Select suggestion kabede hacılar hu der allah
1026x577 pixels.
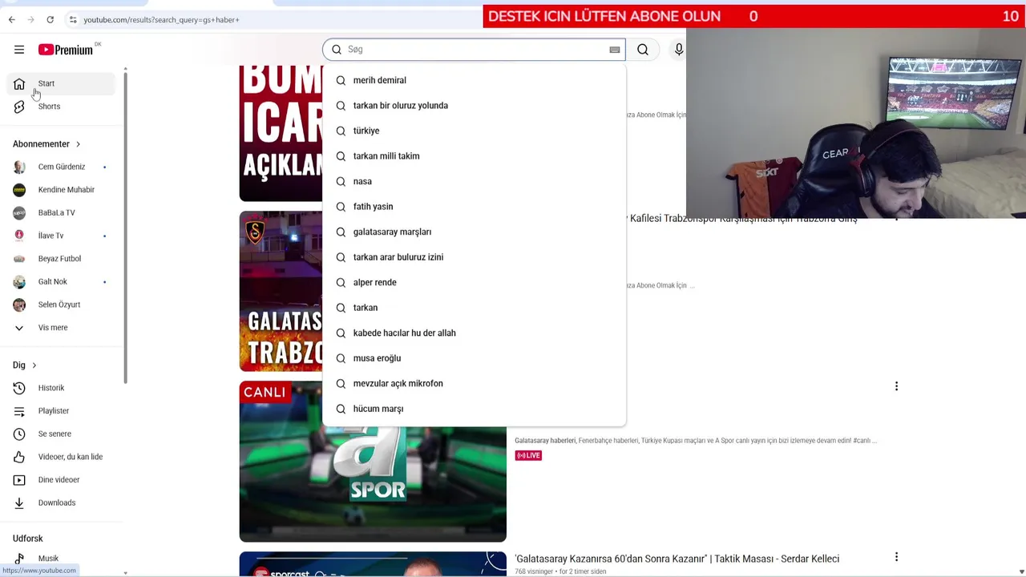point(474,333)
